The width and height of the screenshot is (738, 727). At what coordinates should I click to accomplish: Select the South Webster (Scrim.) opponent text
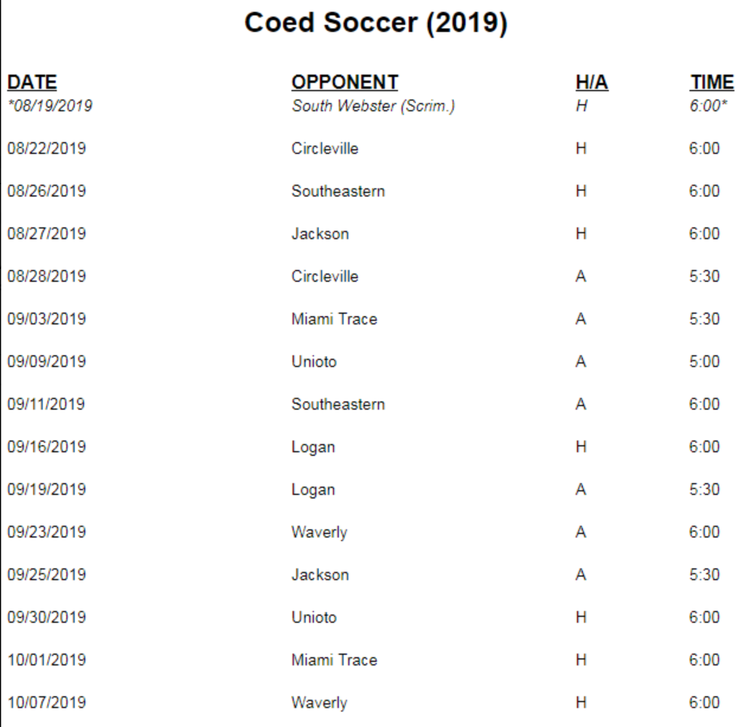[373, 106]
